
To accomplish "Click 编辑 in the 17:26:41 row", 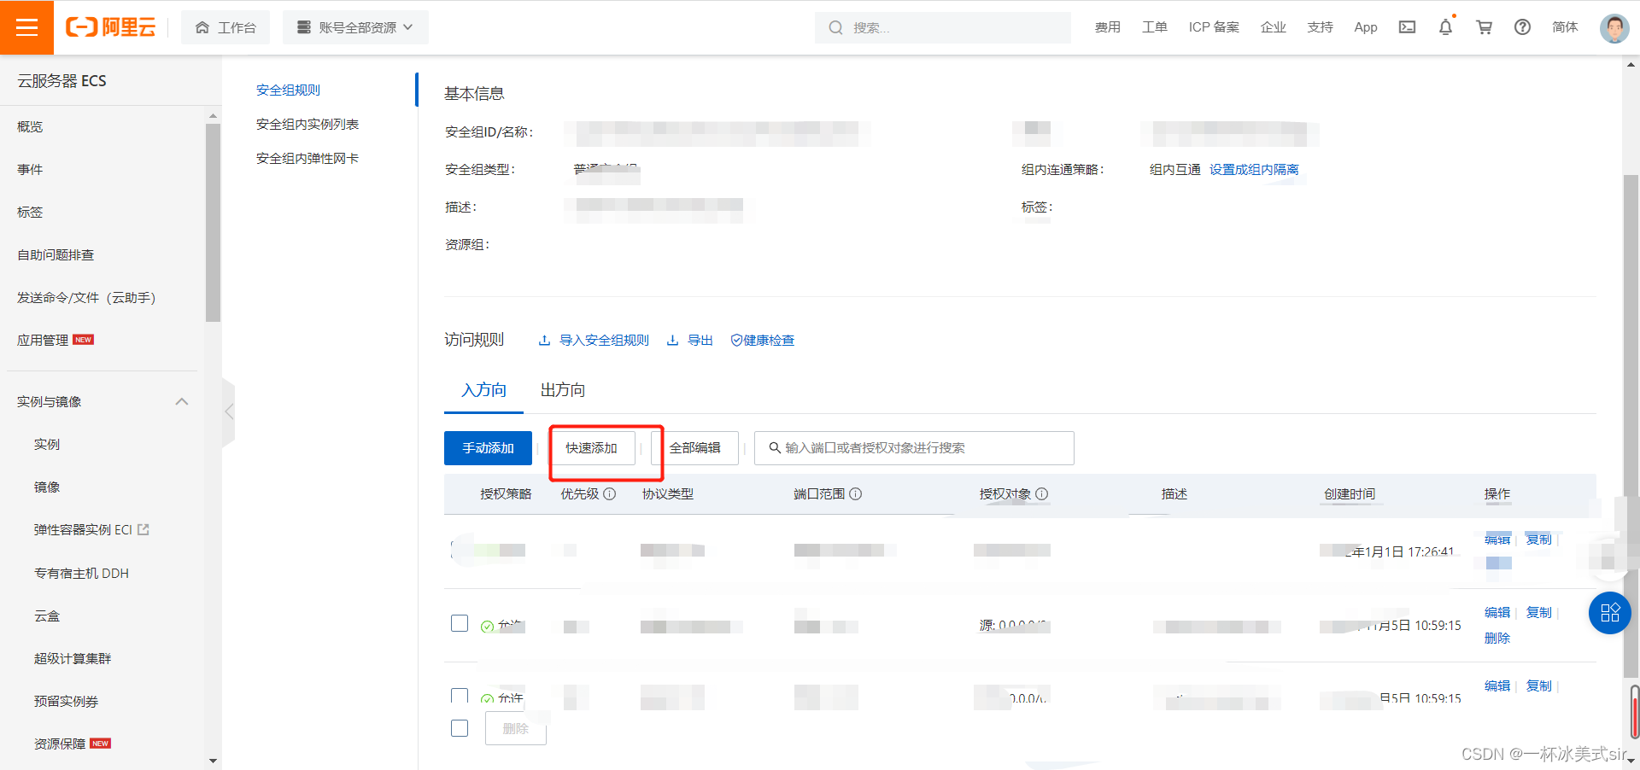I will 1497,539.
